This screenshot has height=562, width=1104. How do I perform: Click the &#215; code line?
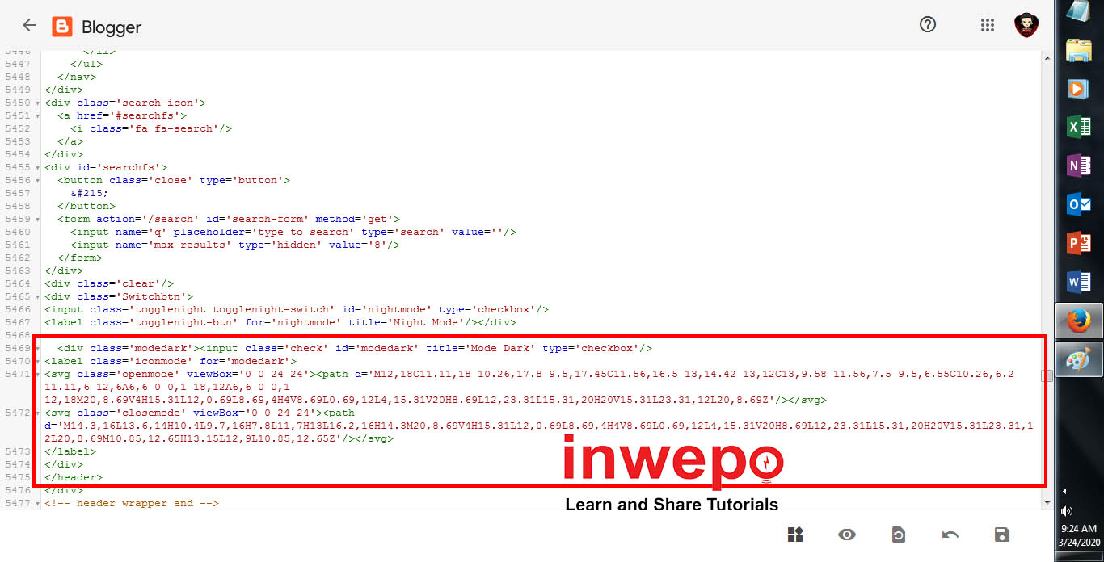coord(90,193)
